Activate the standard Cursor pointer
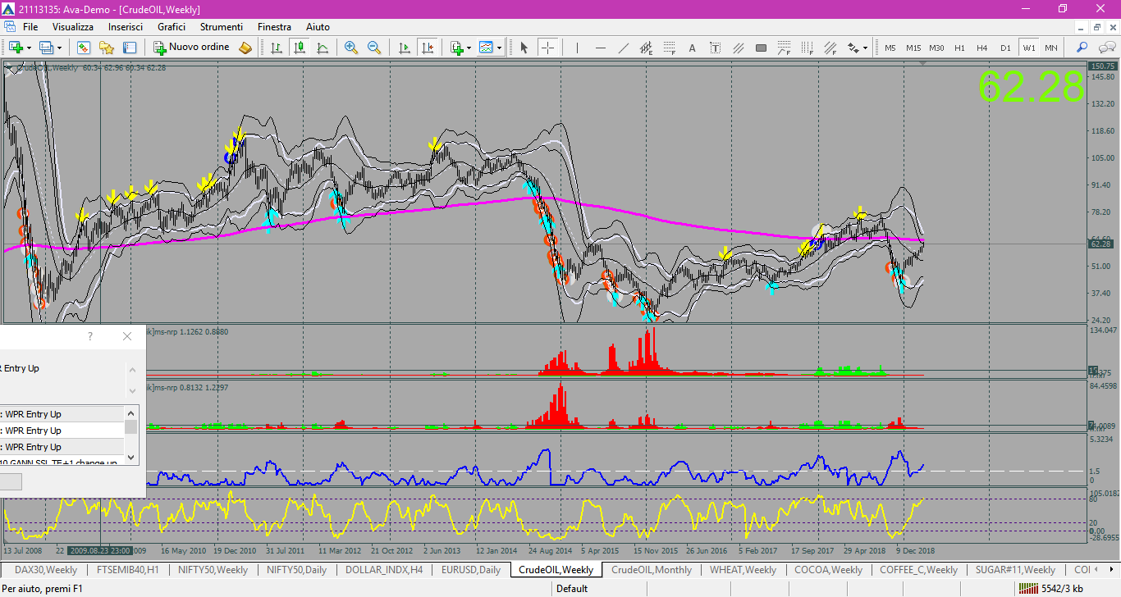The height and width of the screenshot is (597, 1121). click(x=524, y=48)
